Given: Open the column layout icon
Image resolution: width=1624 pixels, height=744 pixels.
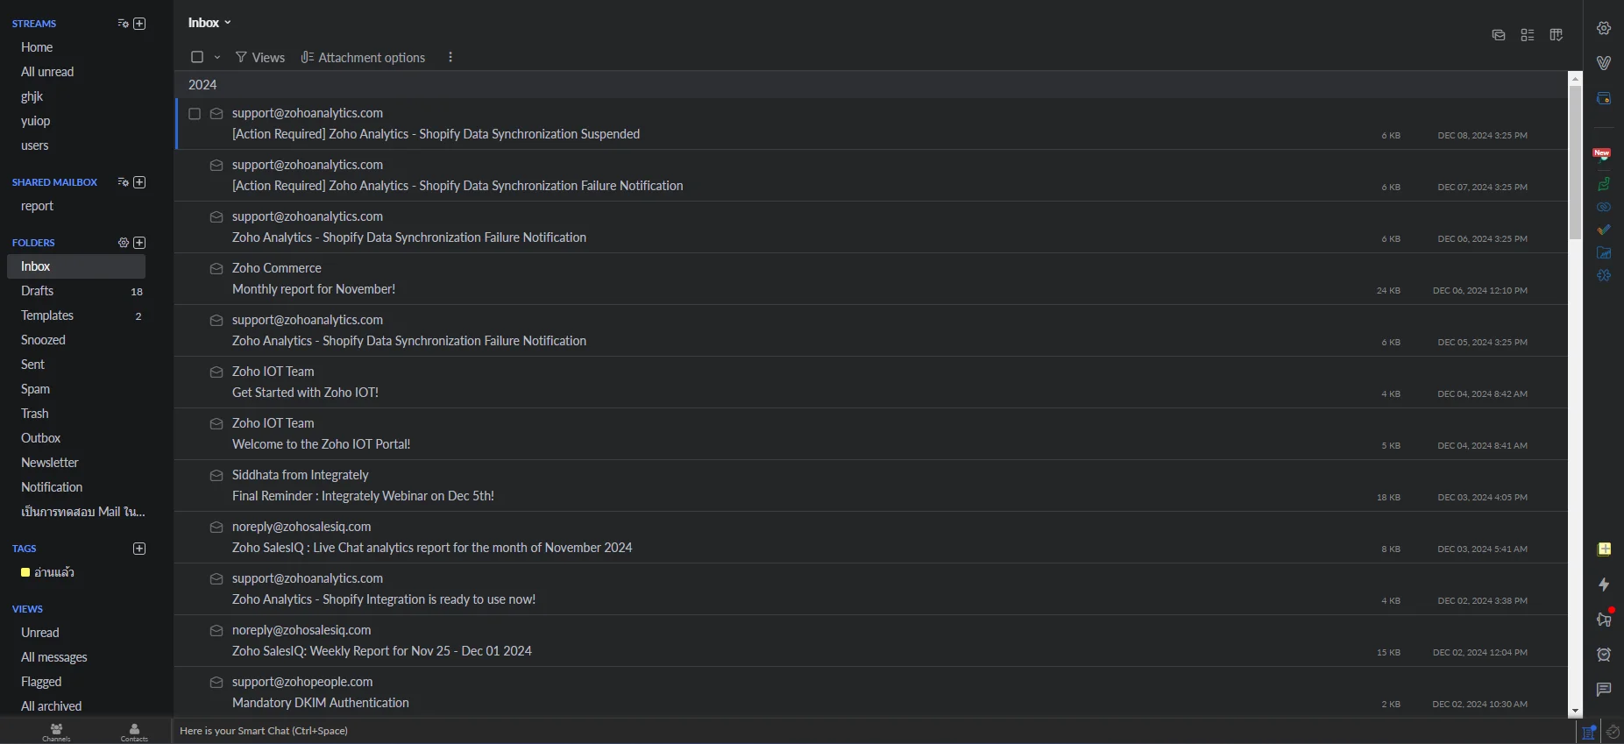Looking at the screenshot, I should click(x=1557, y=35).
